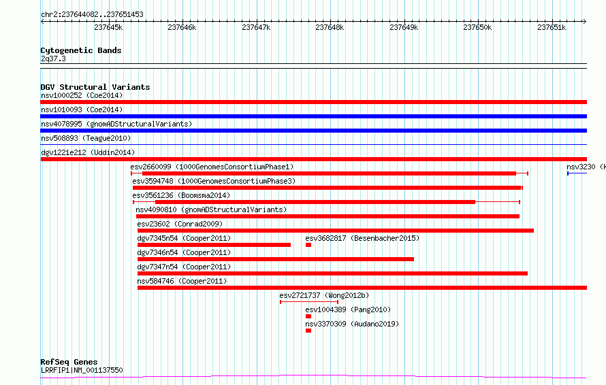This screenshot has height=385, width=606.
Task: Click the 237650k ruler position
Action: [478, 27]
